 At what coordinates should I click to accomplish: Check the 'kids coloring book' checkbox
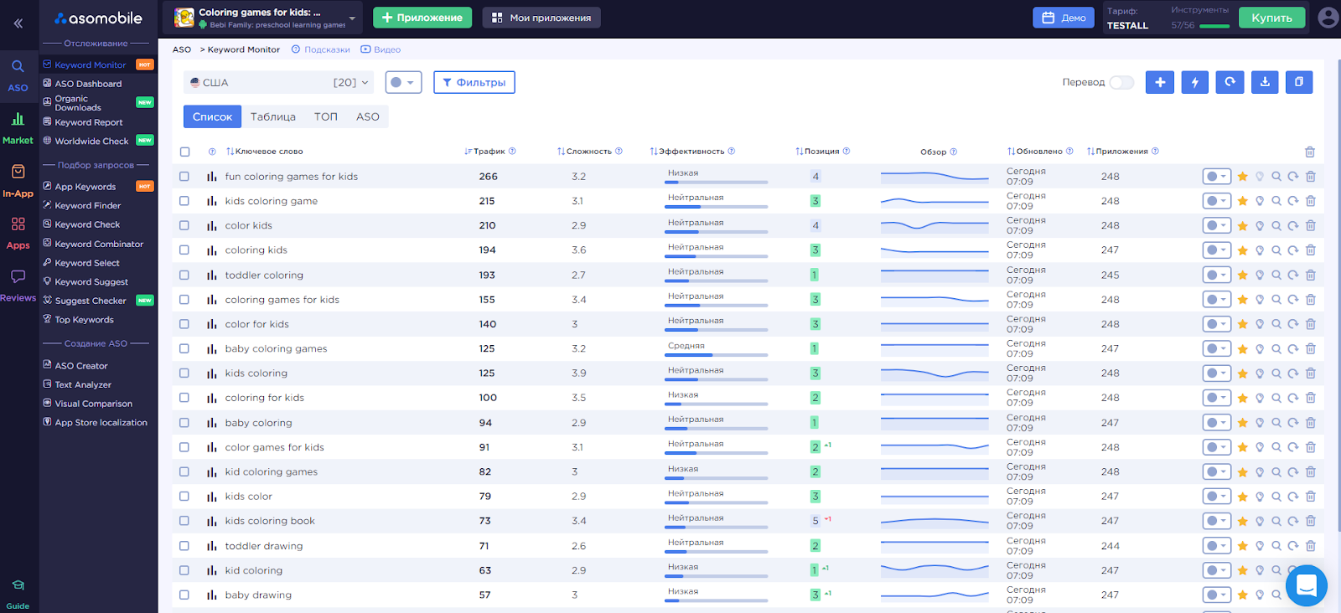point(184,521)
